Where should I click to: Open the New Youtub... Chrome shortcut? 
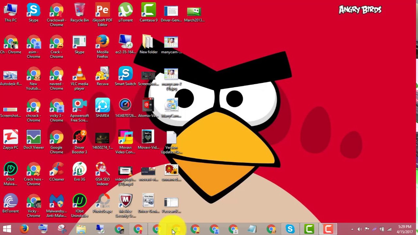33,78
